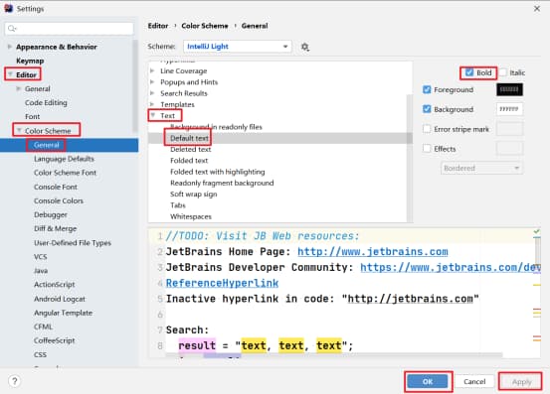
Task: Click OK to save settings
Action: pos(428,381)
